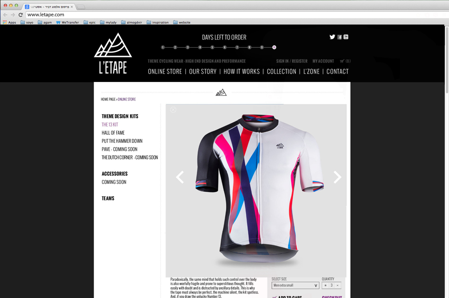Increase quantity with the plus button
The width and height of the screenshot is (449, 298).
click(x=325, y=285)
